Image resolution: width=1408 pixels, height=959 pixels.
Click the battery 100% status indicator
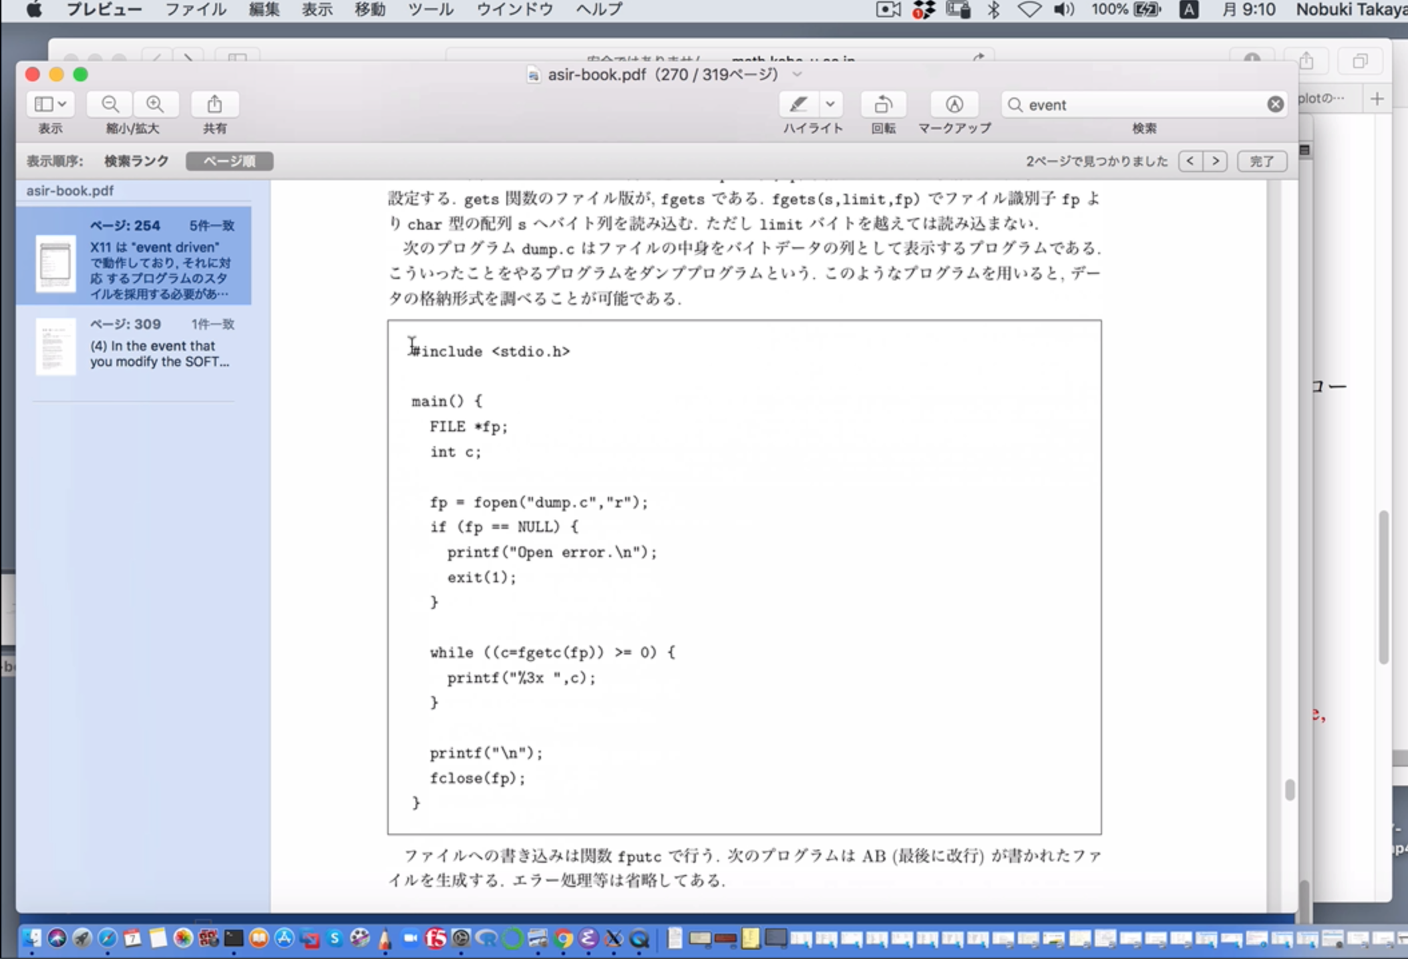(1126, 9)
